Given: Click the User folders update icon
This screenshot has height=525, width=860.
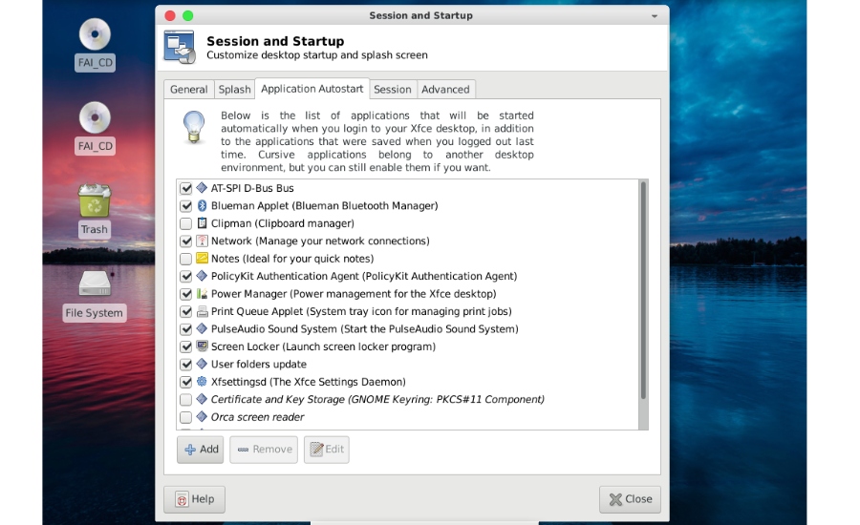Looking at the screenshot, I should point(202,364).
